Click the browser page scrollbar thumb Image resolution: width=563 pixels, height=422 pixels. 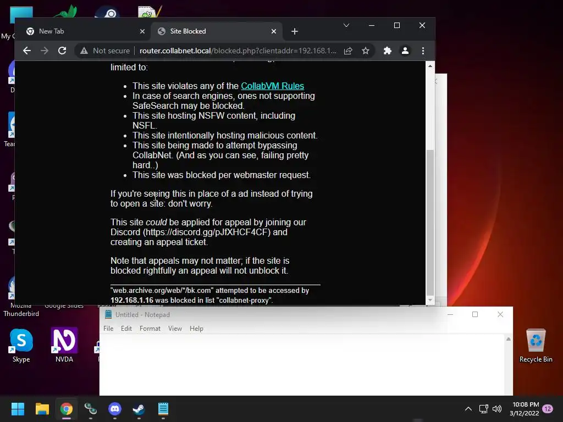pos(430,223)
